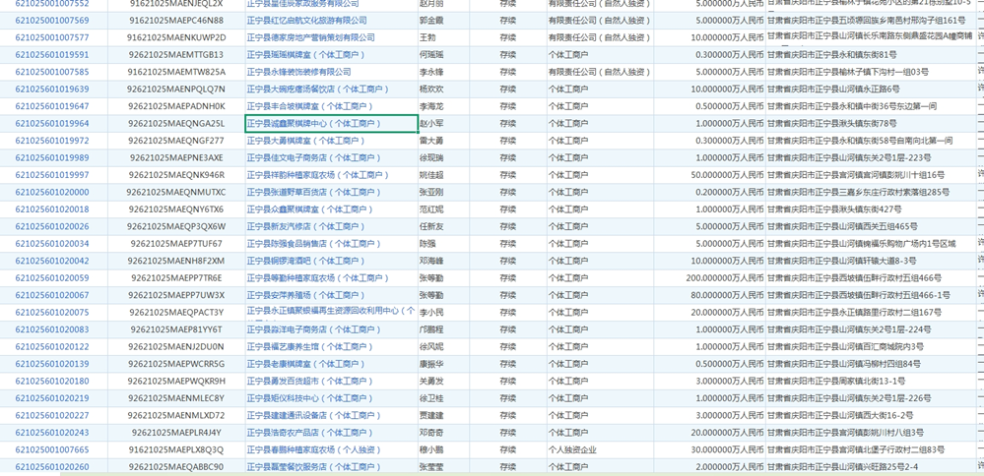This screenshot has width=984, height=476.
Task: Open link 正宁县永锋装饰装修有限公司
Action: tap(298, 72)
